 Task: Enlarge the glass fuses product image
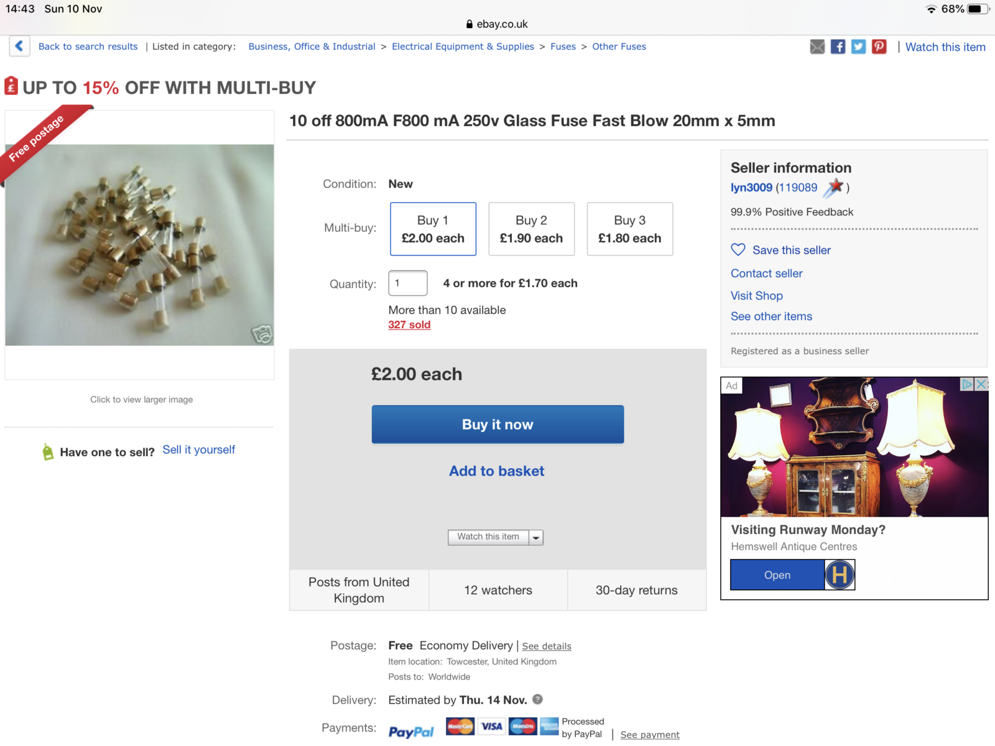coord(139,245)
